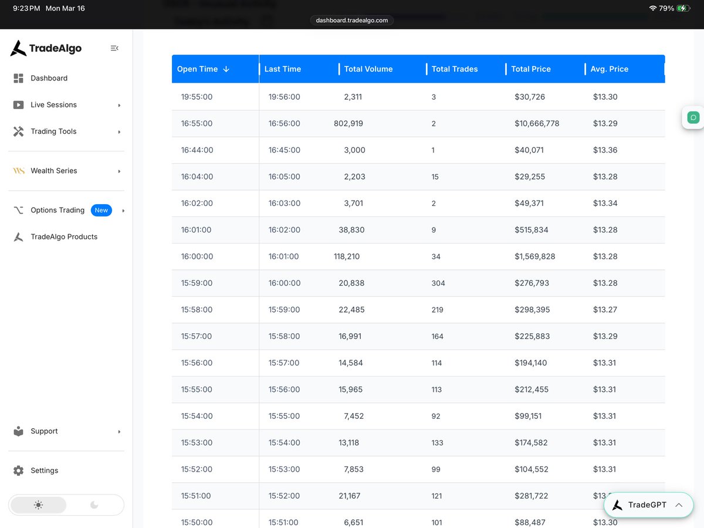Image resolution: width=704 pixels, height=528 pixels.
Task: Select the 15:57:00 open time cell
Action: 197,336
